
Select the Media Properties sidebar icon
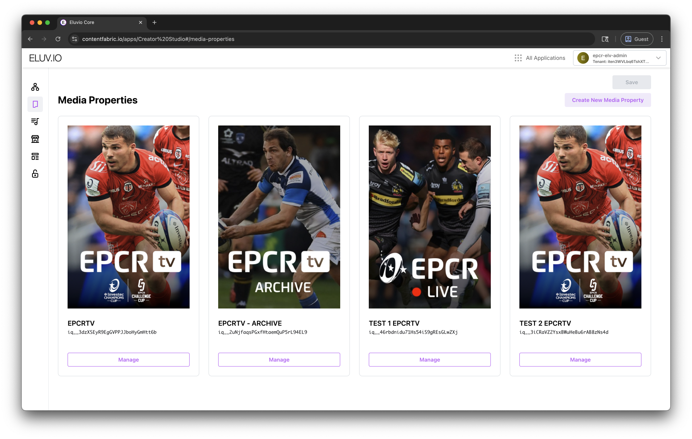[35, 104]
